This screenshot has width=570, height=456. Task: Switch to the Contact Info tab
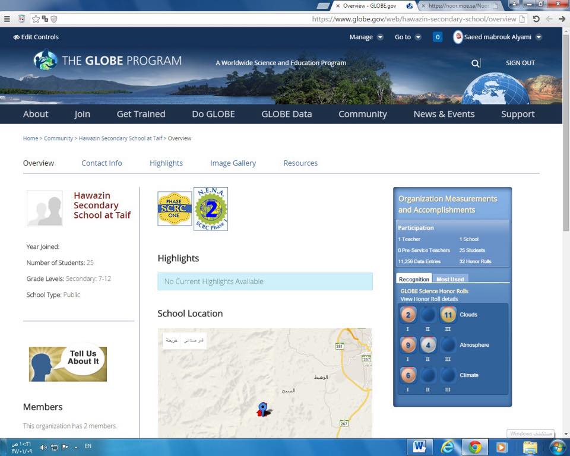coord(102,163)
